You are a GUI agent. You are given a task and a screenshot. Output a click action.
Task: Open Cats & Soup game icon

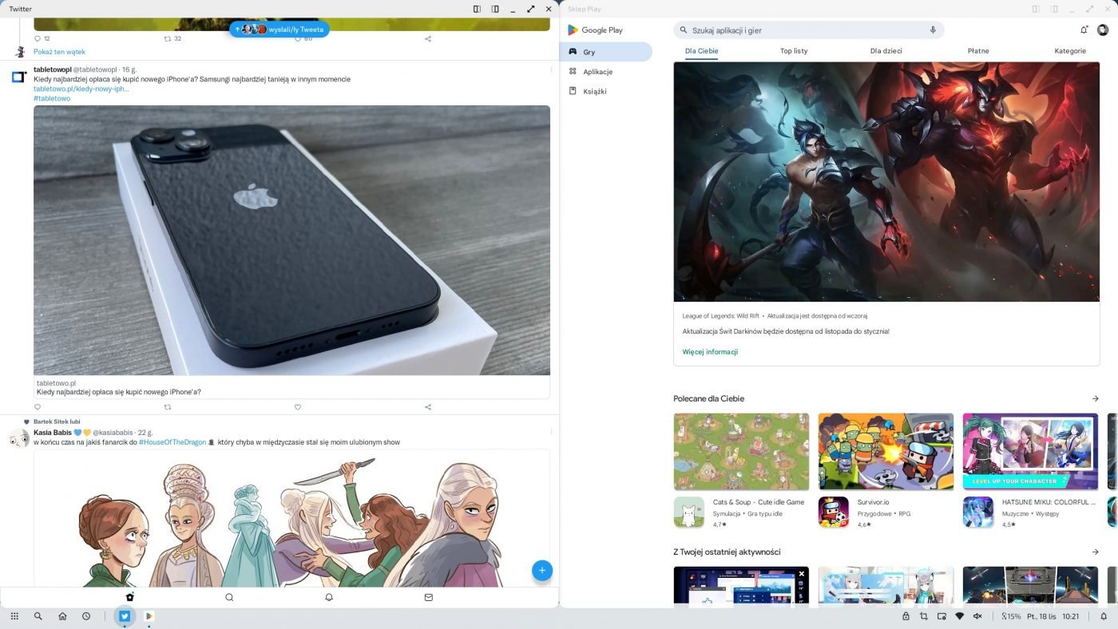(689, 512)
